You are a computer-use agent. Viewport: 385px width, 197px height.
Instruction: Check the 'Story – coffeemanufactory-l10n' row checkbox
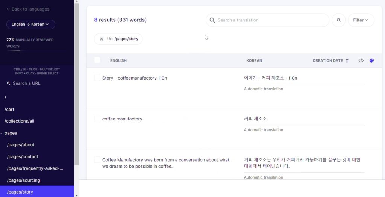pos(97,78)
